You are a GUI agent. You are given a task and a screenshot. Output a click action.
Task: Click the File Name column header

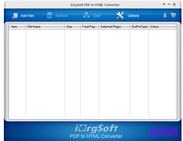pos(45,27)
